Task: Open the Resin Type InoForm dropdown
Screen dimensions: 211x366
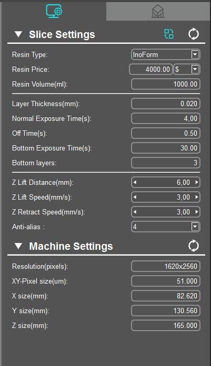Action: point(165,54)
